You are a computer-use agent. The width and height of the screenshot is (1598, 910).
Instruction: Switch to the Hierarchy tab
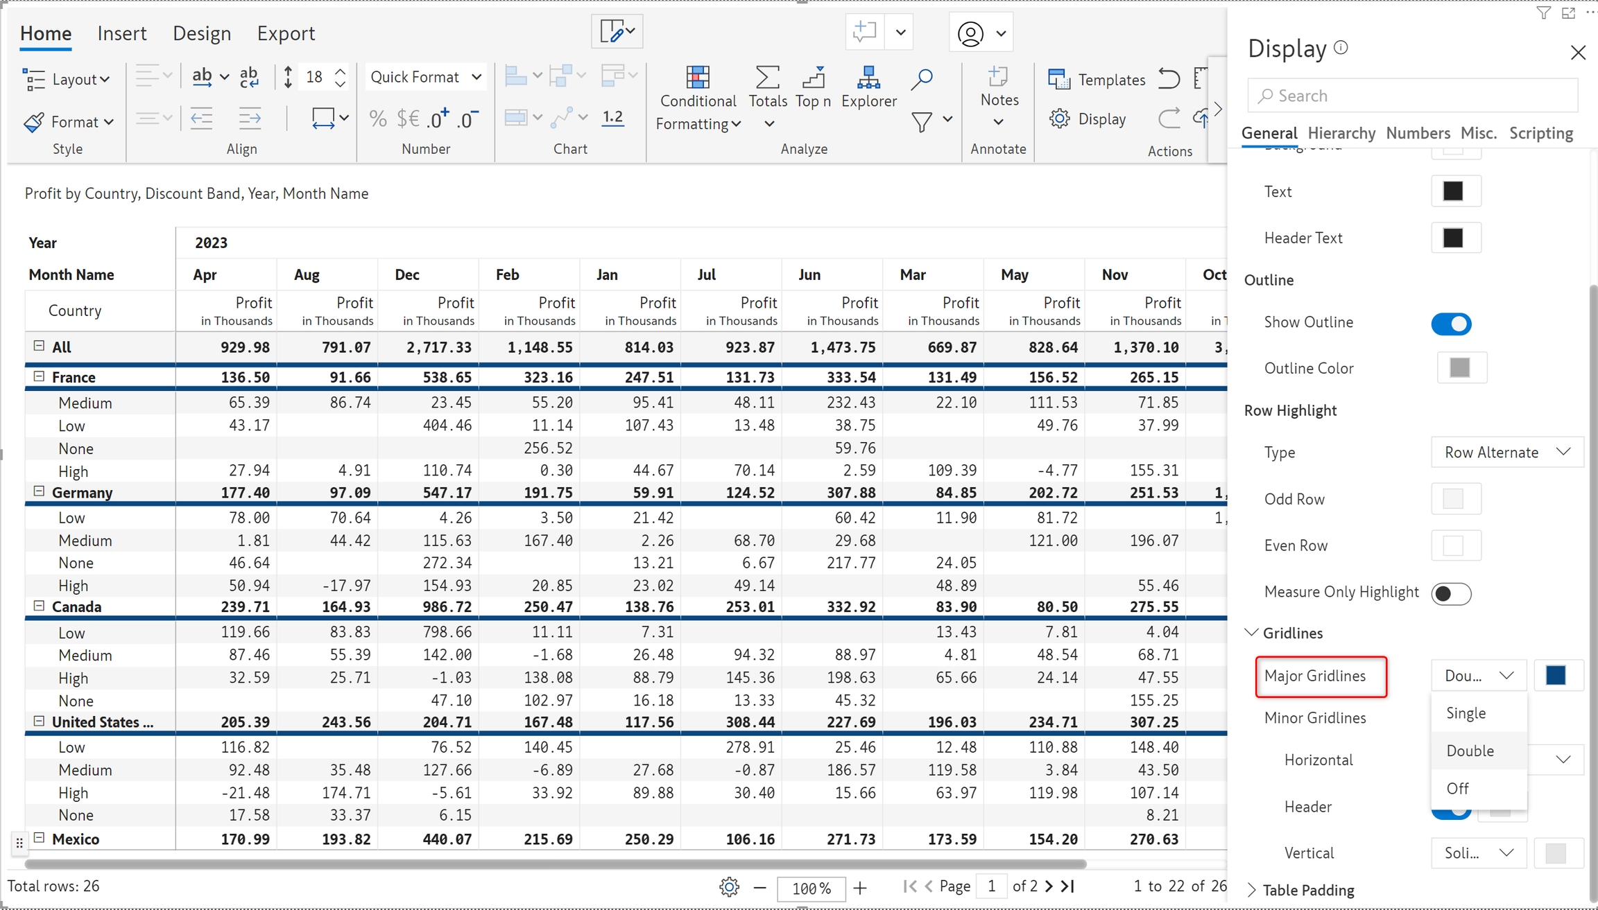[x=1341, y=133]
